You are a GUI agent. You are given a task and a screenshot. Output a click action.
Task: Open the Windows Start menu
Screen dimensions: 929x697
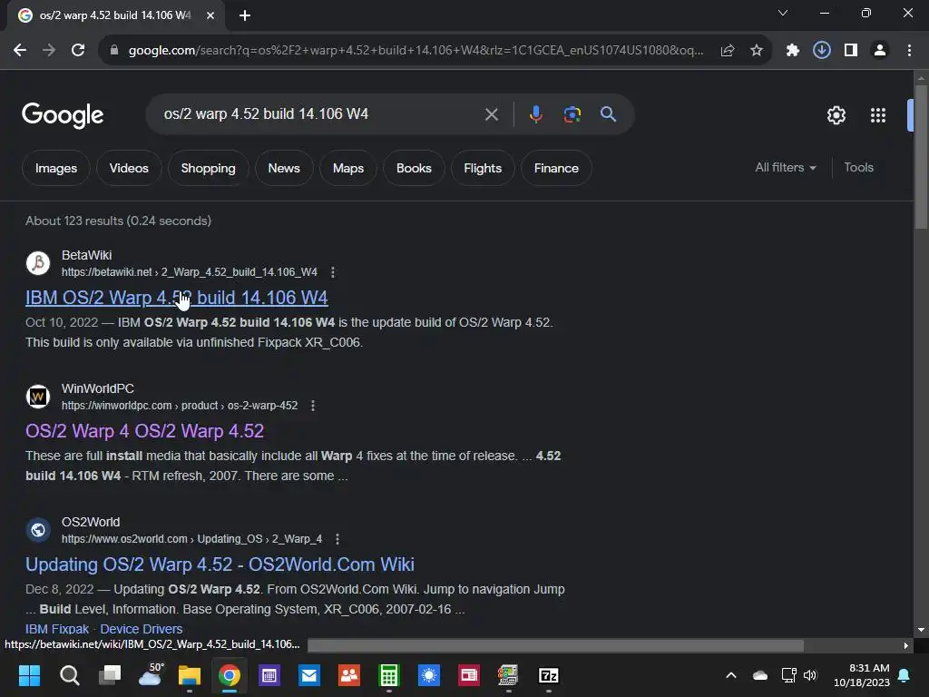(29, 675)
